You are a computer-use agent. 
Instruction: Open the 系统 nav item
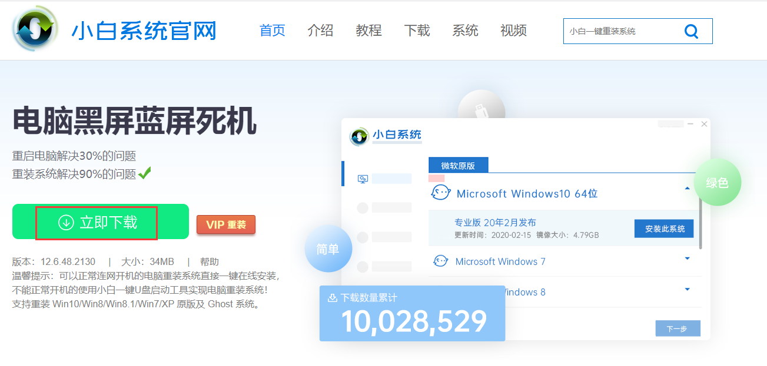(x=466, y=31)
